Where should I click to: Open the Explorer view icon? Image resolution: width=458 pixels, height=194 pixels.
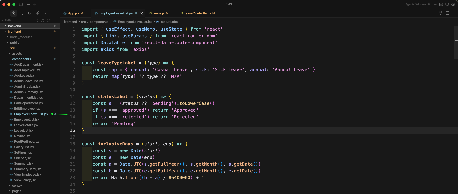14,13
